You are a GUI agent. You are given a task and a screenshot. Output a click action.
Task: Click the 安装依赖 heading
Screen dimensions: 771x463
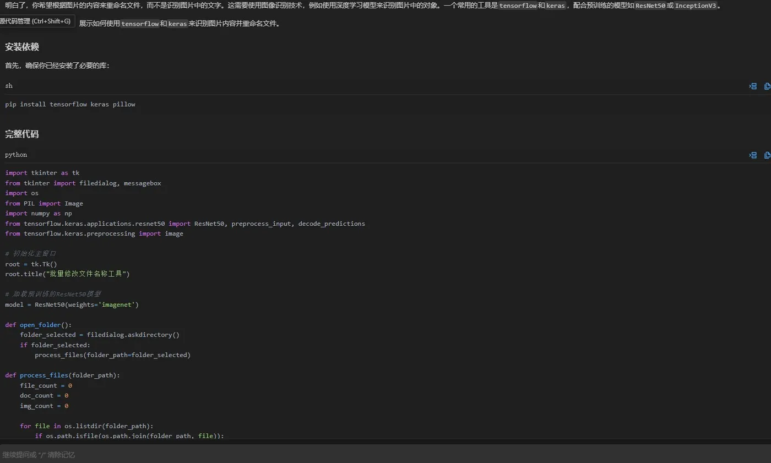coord(22,47)
